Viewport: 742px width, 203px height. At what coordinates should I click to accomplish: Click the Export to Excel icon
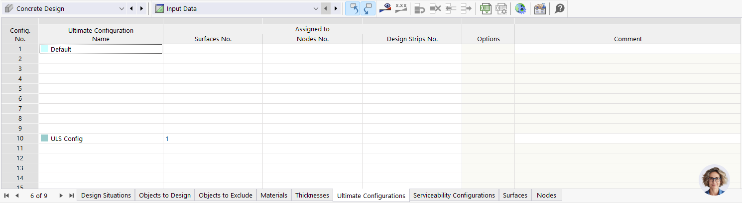[x=485, y=8]
